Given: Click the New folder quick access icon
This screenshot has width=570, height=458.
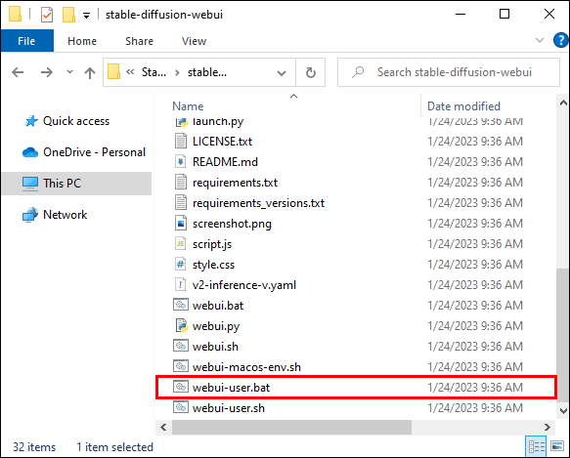Looking at the screenshot, I should (x=68, y=15).
